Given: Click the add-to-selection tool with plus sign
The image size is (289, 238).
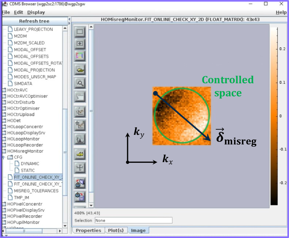Looking at the screenshot, I should (x=80, y=44).
